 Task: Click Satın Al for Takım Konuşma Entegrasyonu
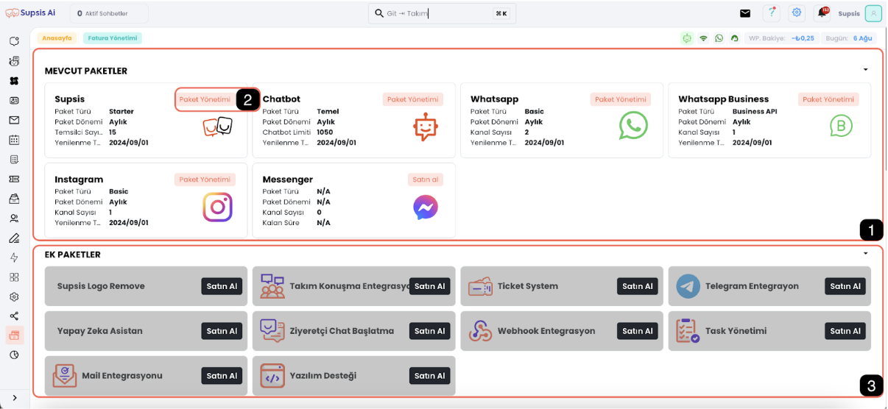tap(429, 286)
